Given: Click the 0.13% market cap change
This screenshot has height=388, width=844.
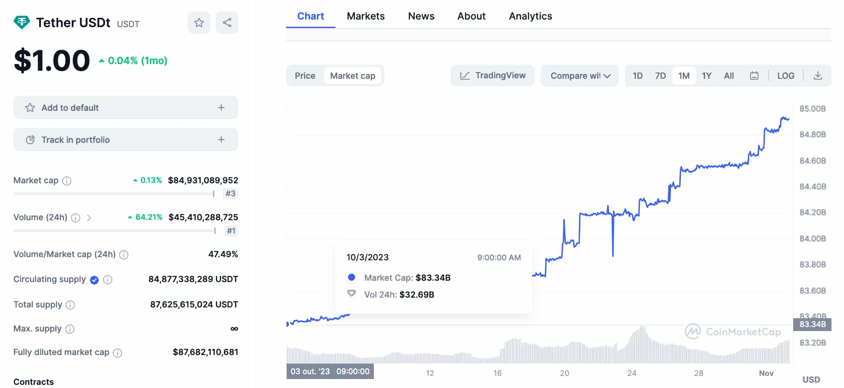Looking at the screenshot, I should (x=147, y=180).
